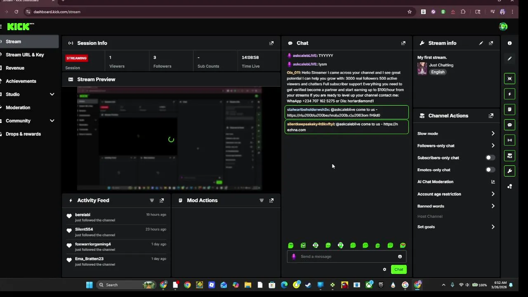Click username stalwartbeholderwsh3x in chat
This screenshot has height=297, width=528.
308,110
